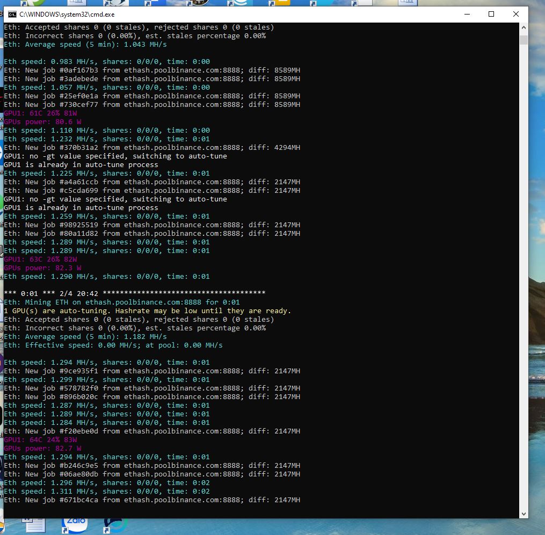This screenshot has width=545, height=535.
Task: Click the 'GPU1: 63C 26% 82W' line
Action: 40,259
